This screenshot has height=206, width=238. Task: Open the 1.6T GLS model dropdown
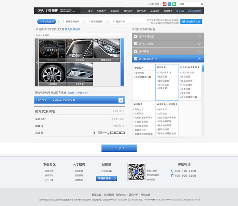tap(121, 100)
